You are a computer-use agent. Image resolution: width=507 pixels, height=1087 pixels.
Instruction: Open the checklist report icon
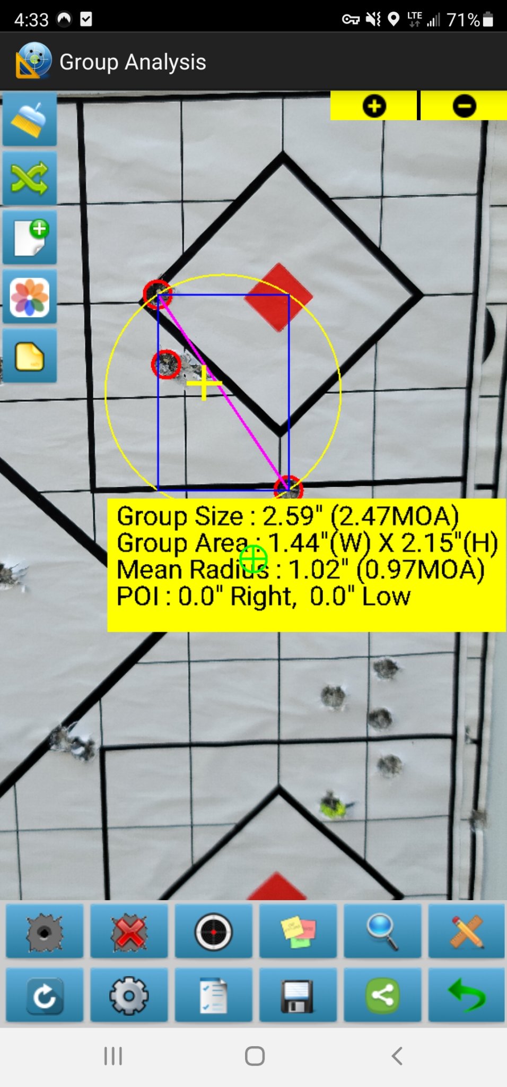coord(214,995)
